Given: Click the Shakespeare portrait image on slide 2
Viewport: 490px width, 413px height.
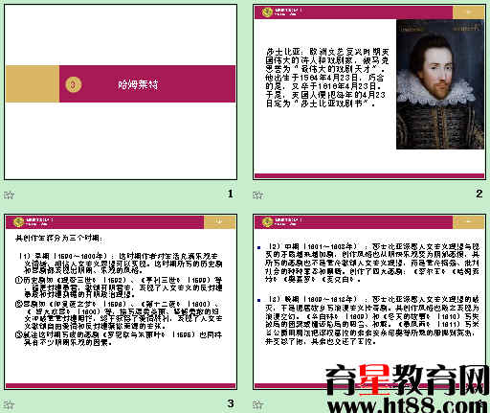Looking at the screenshot, I should pyautogui.click(x=440, y=84).
